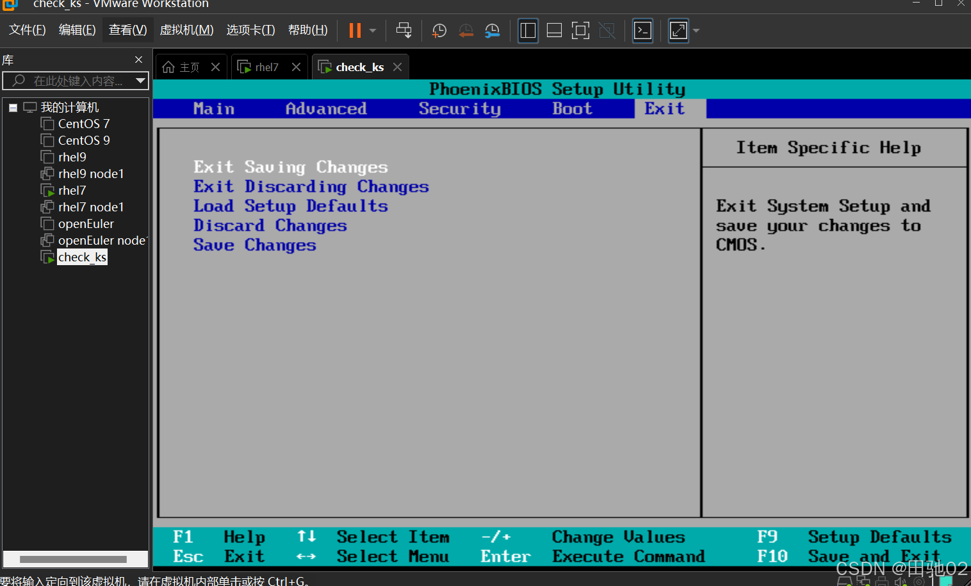Select Exit Saving Changes option

tap(291, 167)
